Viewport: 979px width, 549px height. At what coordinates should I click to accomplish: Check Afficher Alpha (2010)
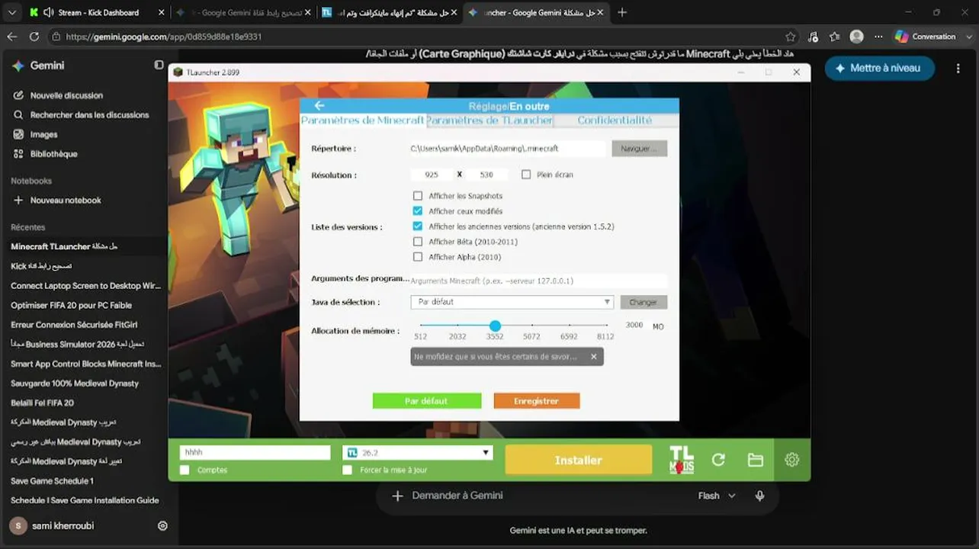(x=418, y=257)
